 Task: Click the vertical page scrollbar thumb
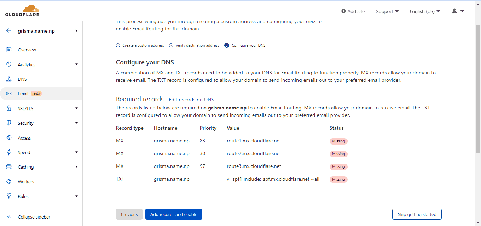478,89
